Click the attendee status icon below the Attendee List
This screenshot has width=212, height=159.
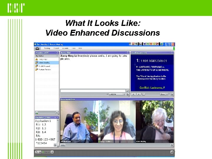click(37, 113)
